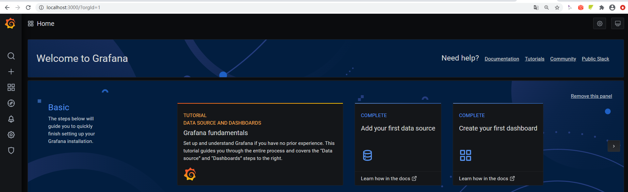
Task: Open the Server Admin shield icon
Action: [x=11, y=150]
